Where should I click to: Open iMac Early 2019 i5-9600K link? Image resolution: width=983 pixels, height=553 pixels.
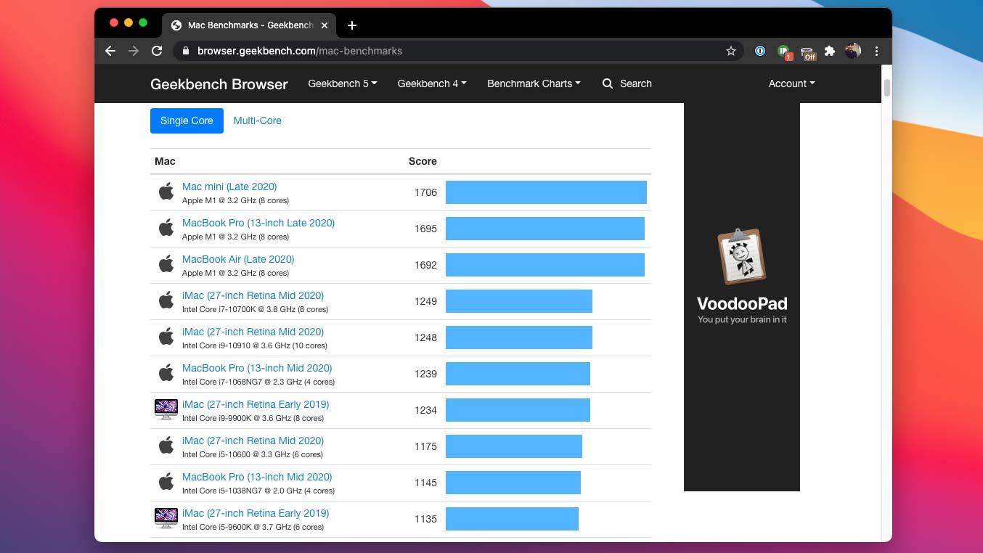tap(256, 513)
